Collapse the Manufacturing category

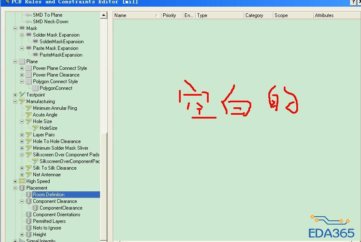[x=15, y=101]
